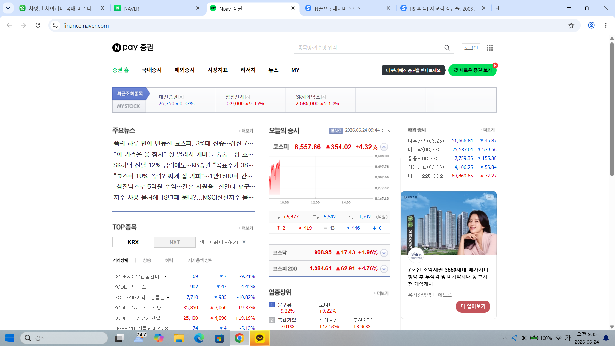The image size is (615, 346).
Task: Open 리서치 menu
Action: tap(248, 70)
